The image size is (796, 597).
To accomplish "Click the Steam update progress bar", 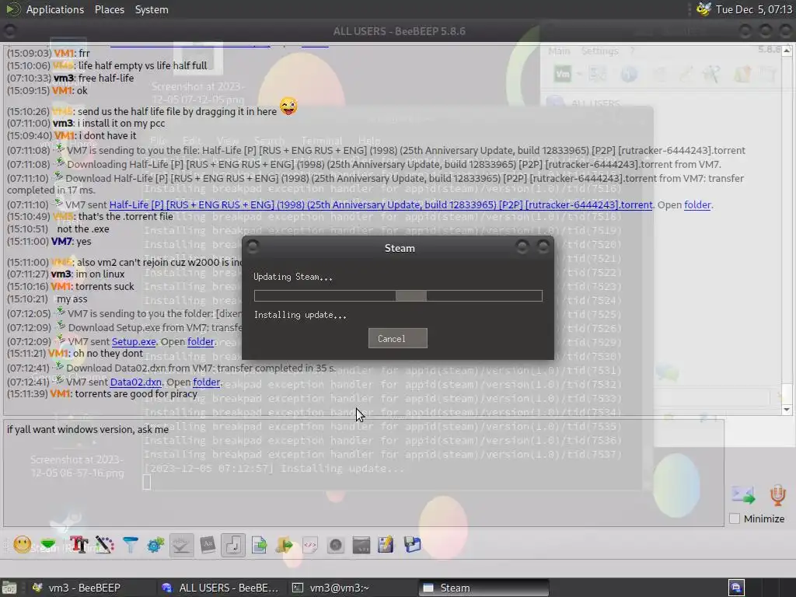I will 398,295.
